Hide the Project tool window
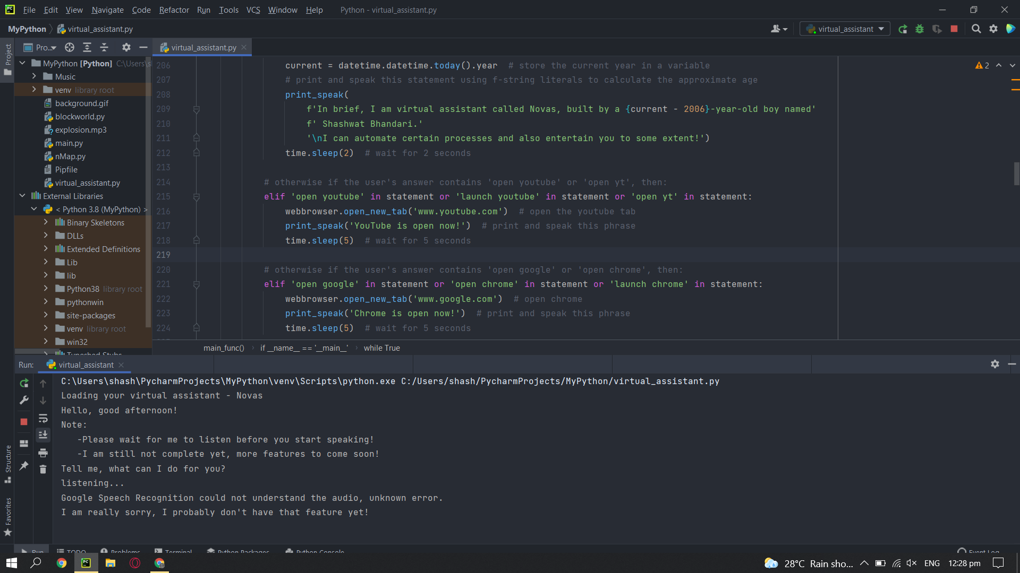1020x573 pixels. tap(143, 47)
